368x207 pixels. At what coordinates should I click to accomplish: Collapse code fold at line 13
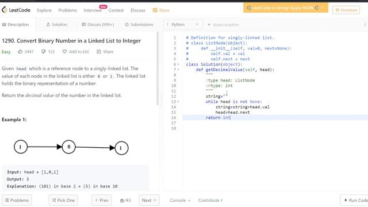178,102
